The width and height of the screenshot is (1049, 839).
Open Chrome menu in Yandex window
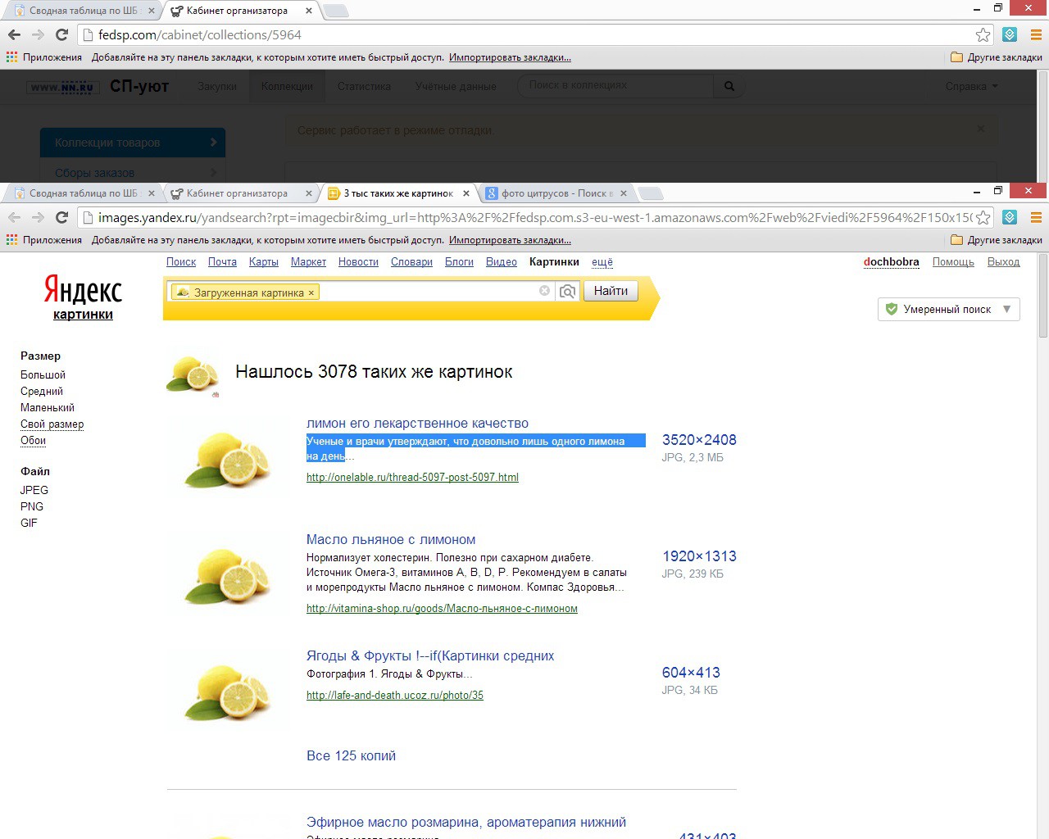coord(1036,217)
